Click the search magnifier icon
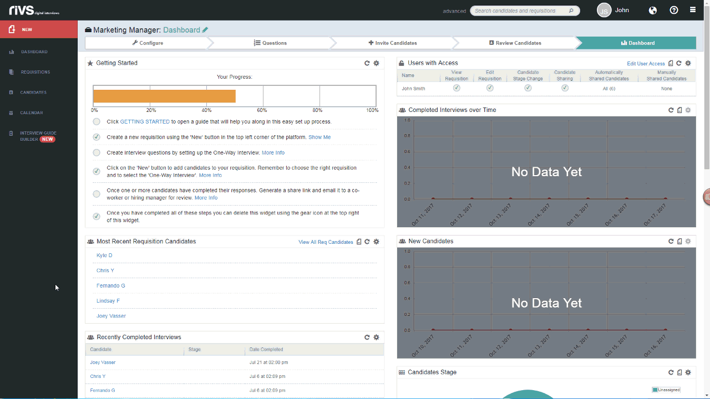Viewport: 710px width, 399px height. click(x=571, y=11)
